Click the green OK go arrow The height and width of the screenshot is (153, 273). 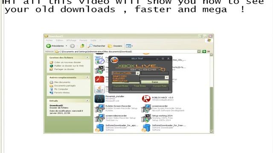click(204, 51)
